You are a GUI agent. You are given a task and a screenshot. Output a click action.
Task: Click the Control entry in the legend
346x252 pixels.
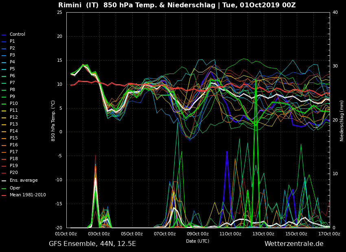pos(17,35)
